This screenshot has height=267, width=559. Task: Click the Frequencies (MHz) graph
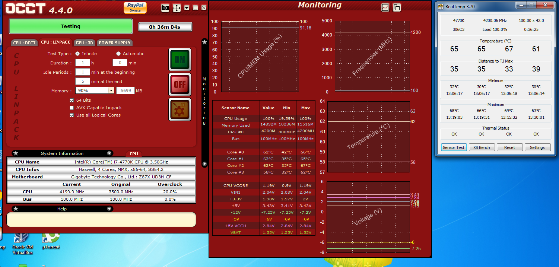372,56
